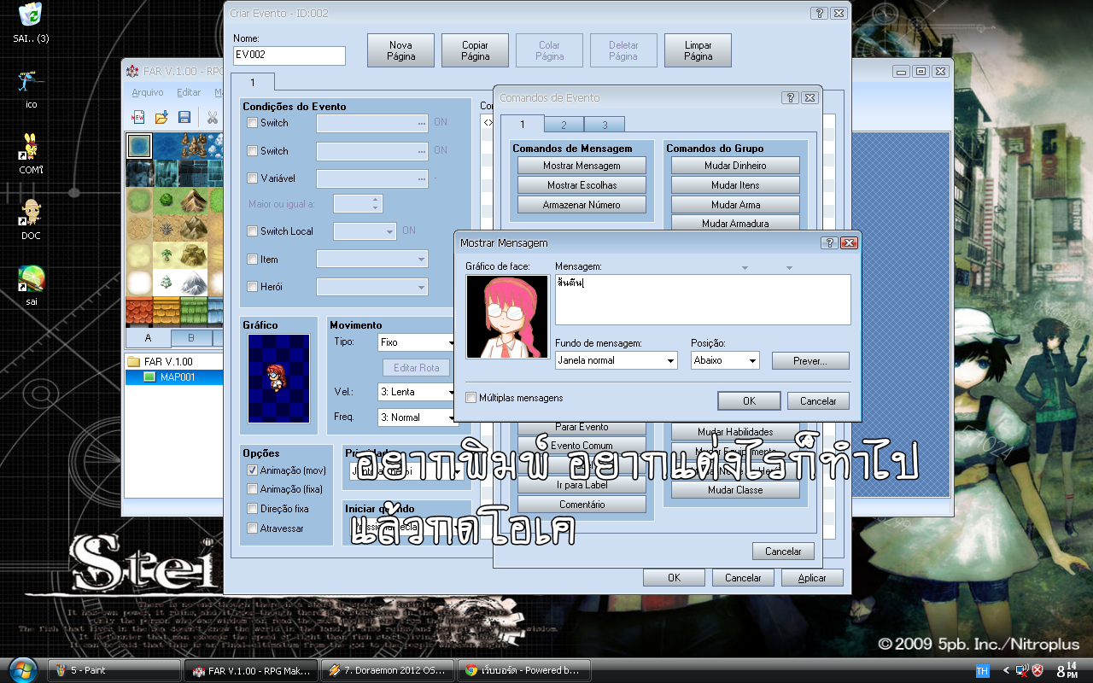Click the New project icon in FAR toolbar
This screenshot has height=683, width=1093.
tap(137, 117)
